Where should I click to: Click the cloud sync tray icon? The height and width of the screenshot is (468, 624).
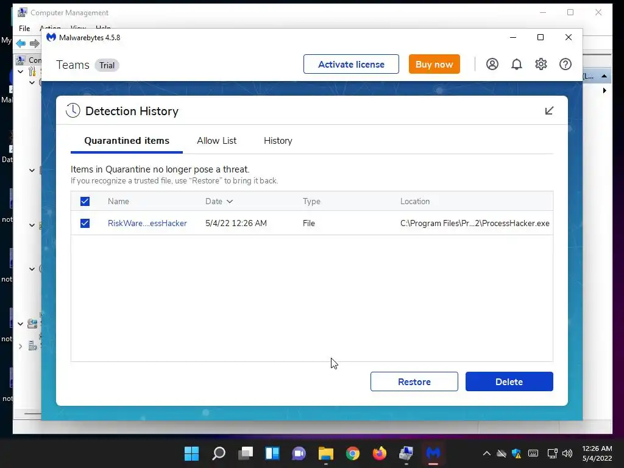point(502,453)
